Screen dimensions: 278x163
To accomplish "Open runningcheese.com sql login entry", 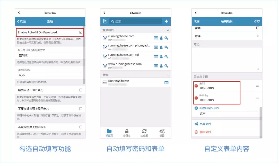I will pyautogui.click(x=127, y=56).
